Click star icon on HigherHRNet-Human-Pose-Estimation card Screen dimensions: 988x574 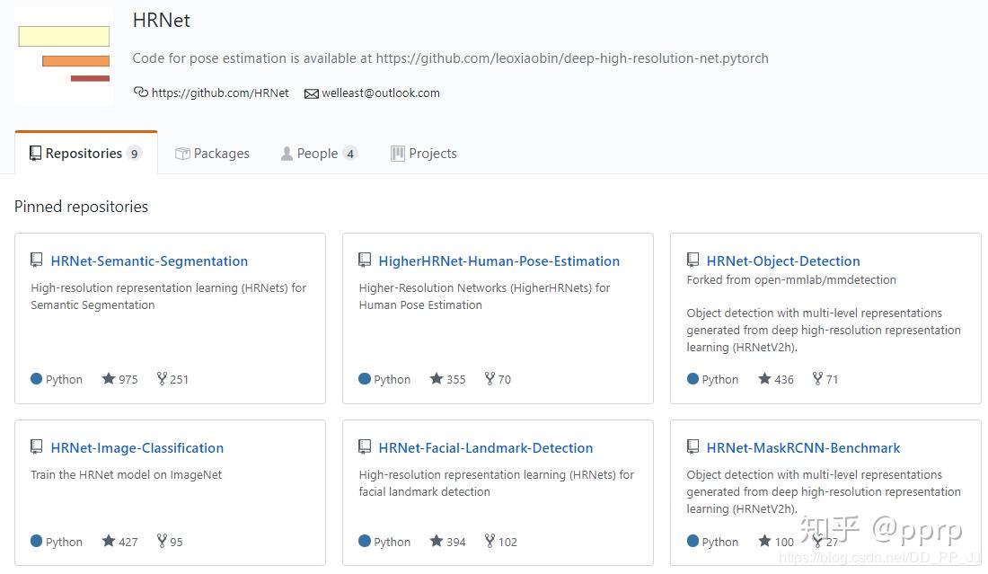coord(437,379)
